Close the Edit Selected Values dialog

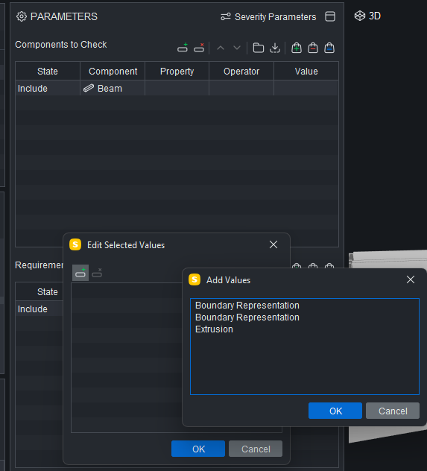click(273, 244)
